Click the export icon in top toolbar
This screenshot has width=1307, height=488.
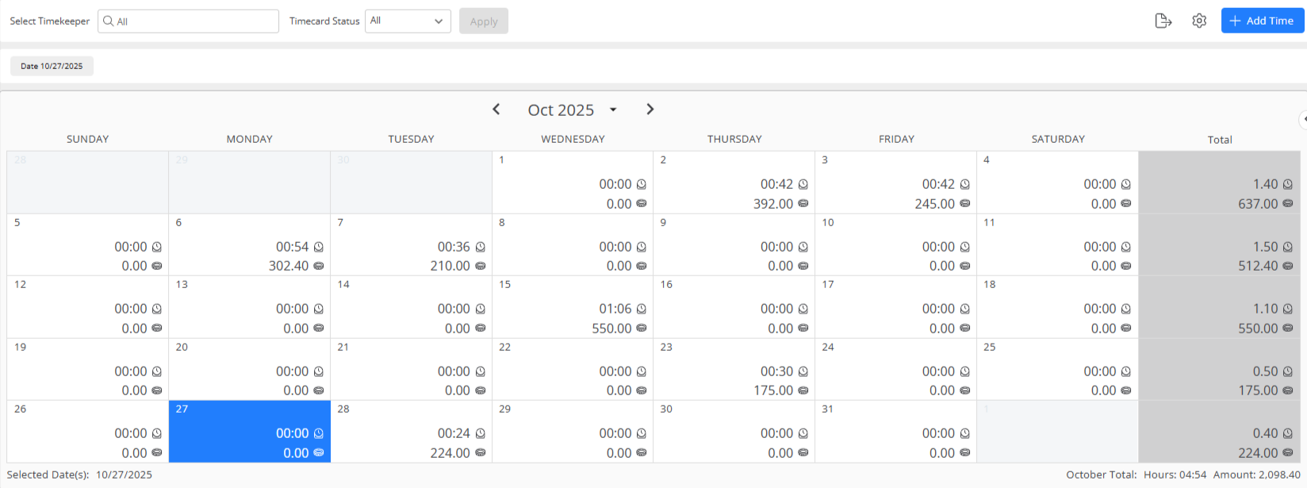click(x=1163, y=21)
